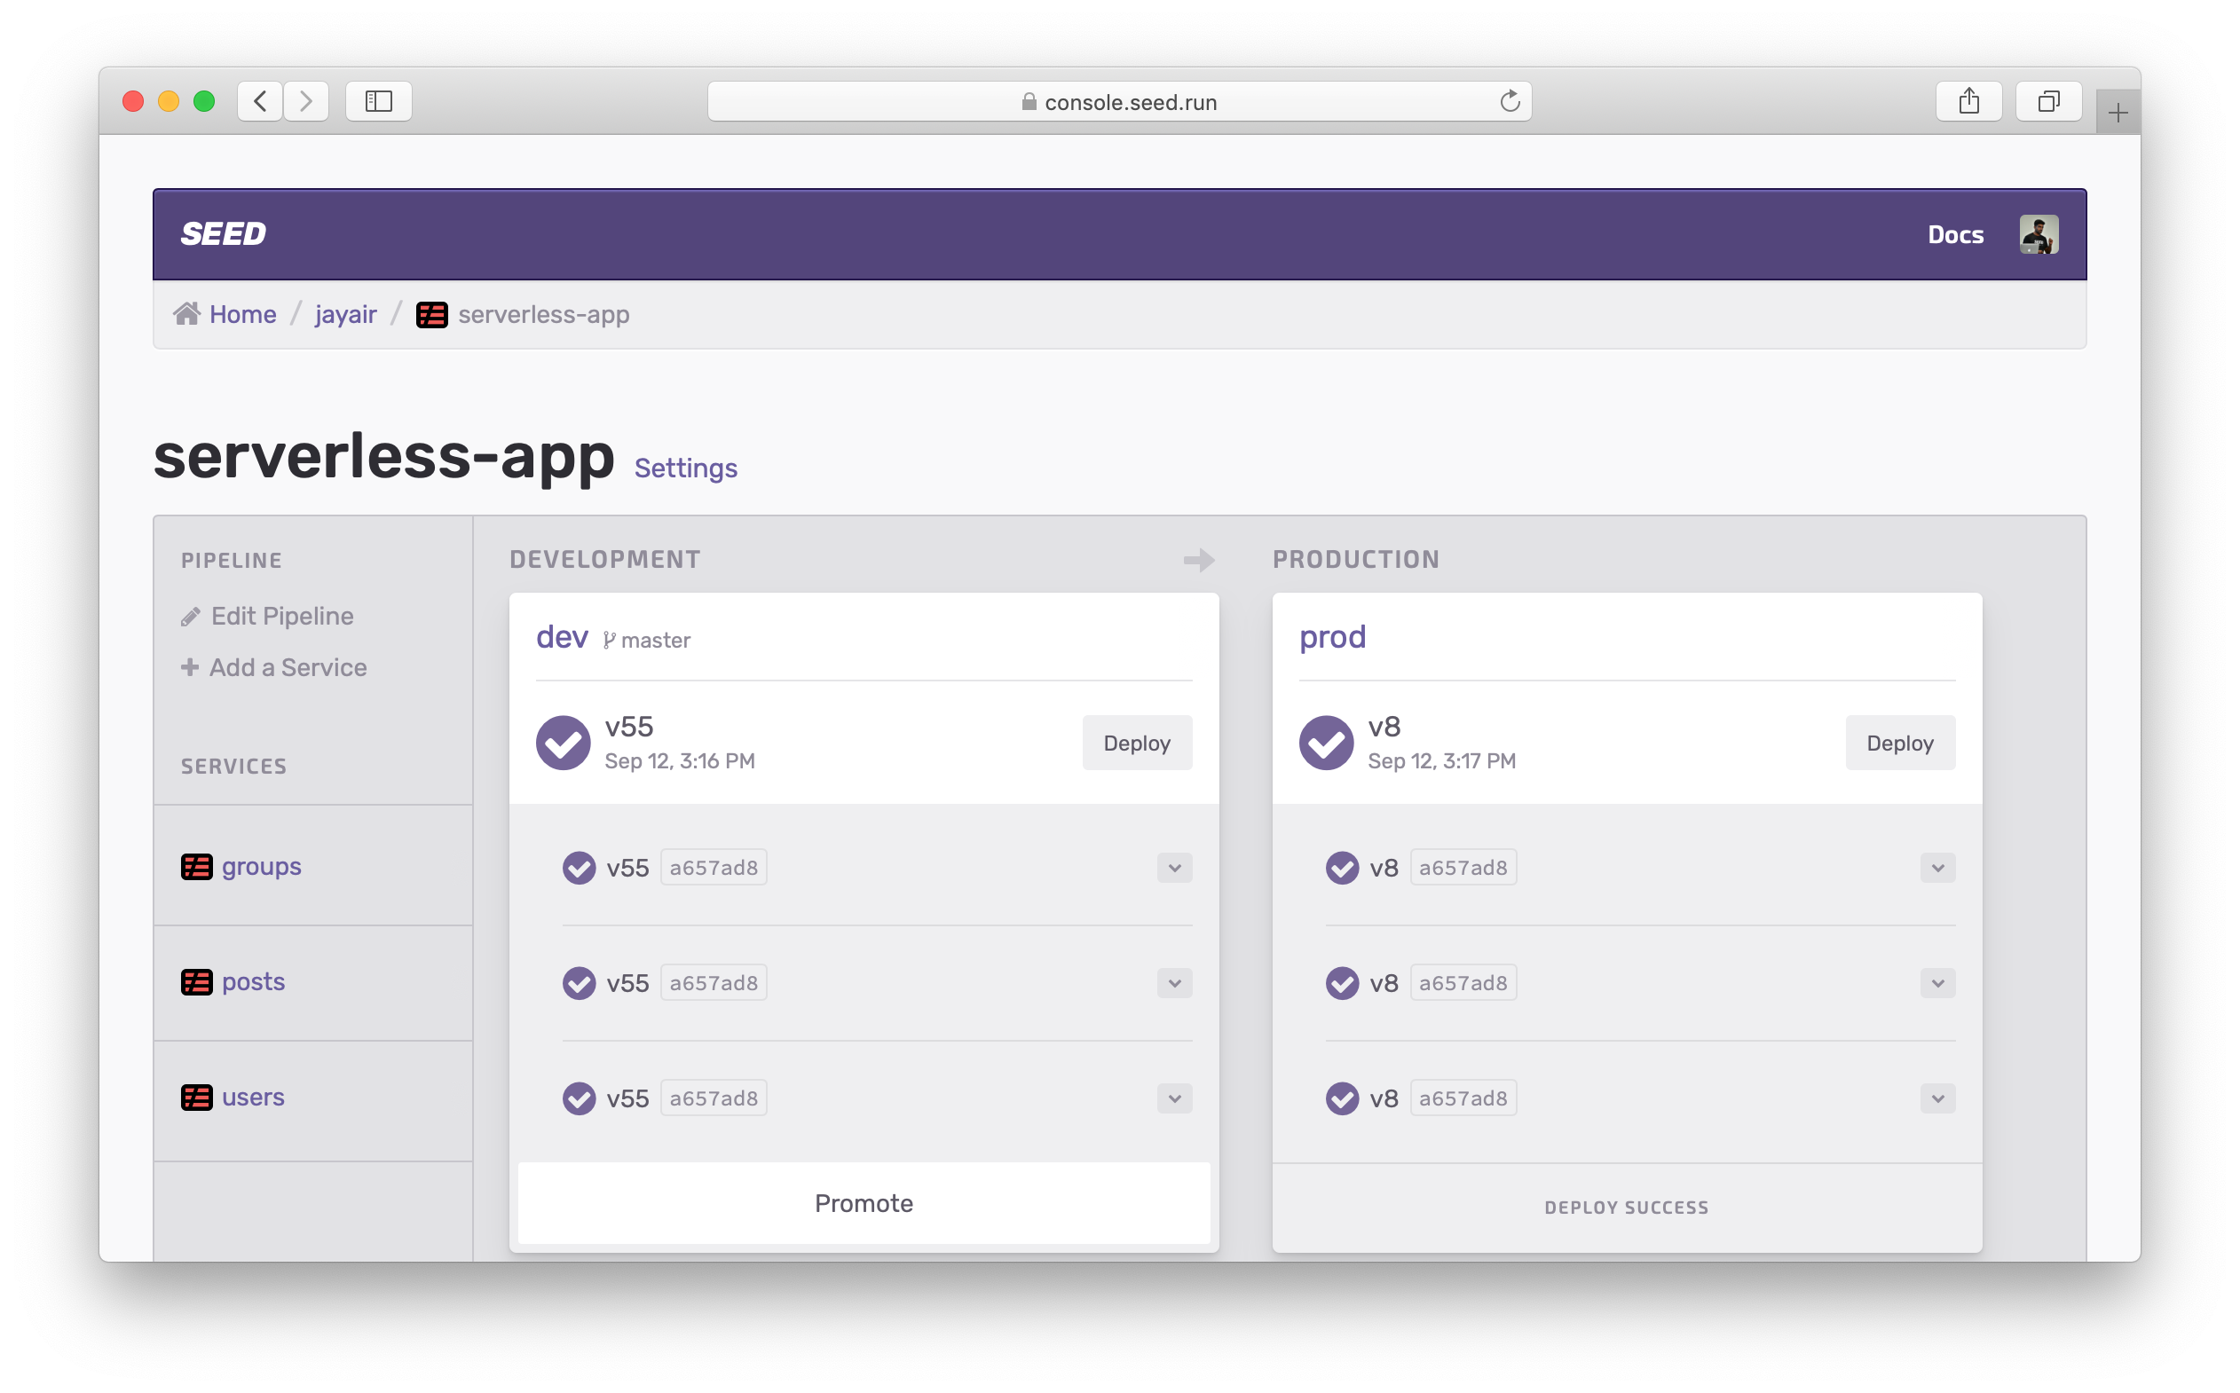The image size is (2240, 1393).
Task: Click the home icon in breadcrumb
Action: coord(187,314)
